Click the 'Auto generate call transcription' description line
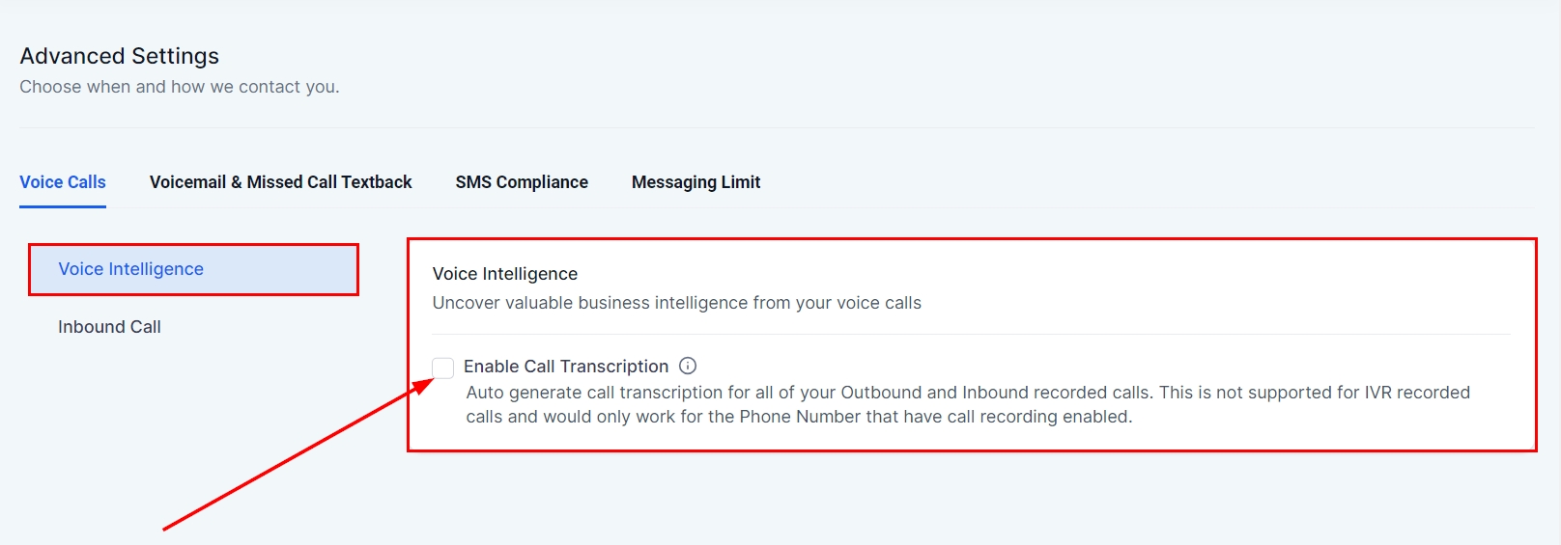 968,393
